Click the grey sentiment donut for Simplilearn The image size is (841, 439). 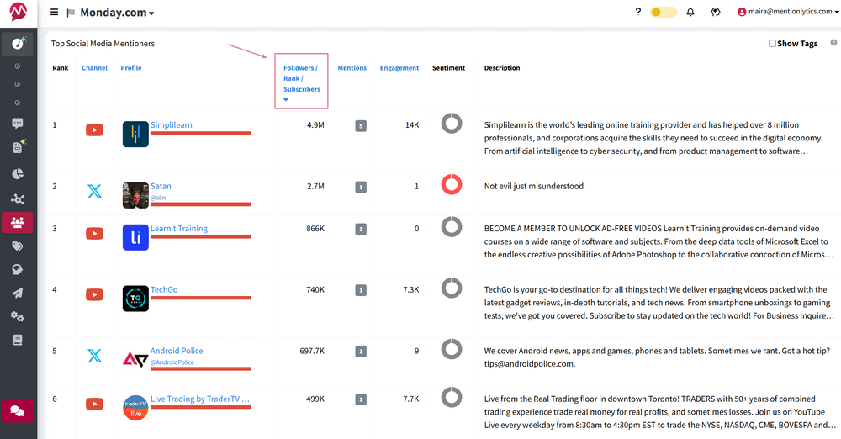[452, 123]
